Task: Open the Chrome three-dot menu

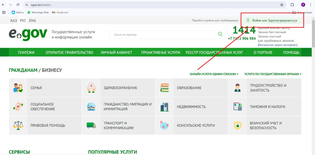Action: tap(311, 5)
